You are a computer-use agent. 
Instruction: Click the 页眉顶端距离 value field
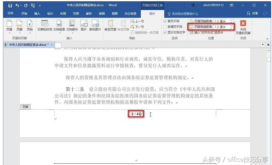[222, 21]
